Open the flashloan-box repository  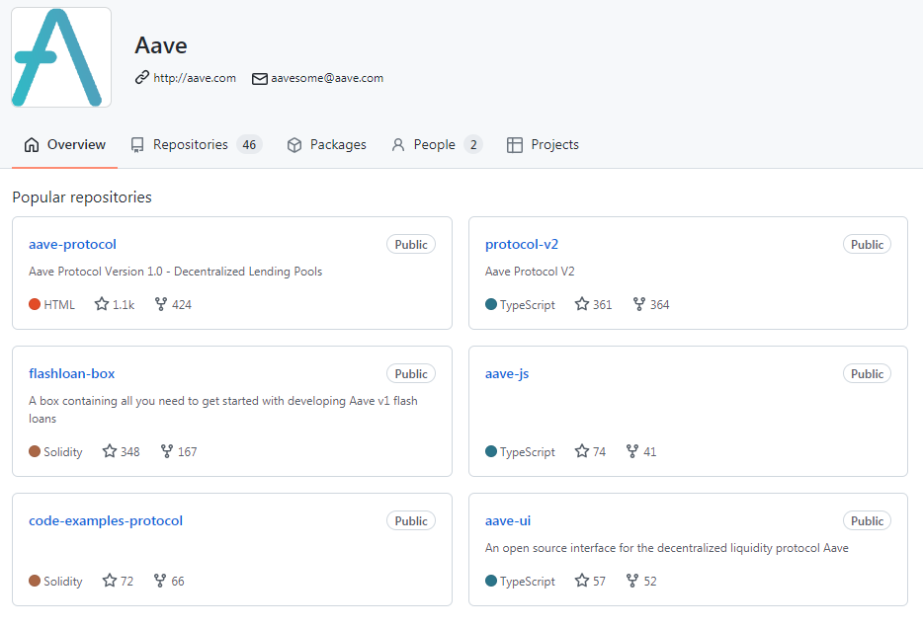pyautogui.click(x=72, y=373)
